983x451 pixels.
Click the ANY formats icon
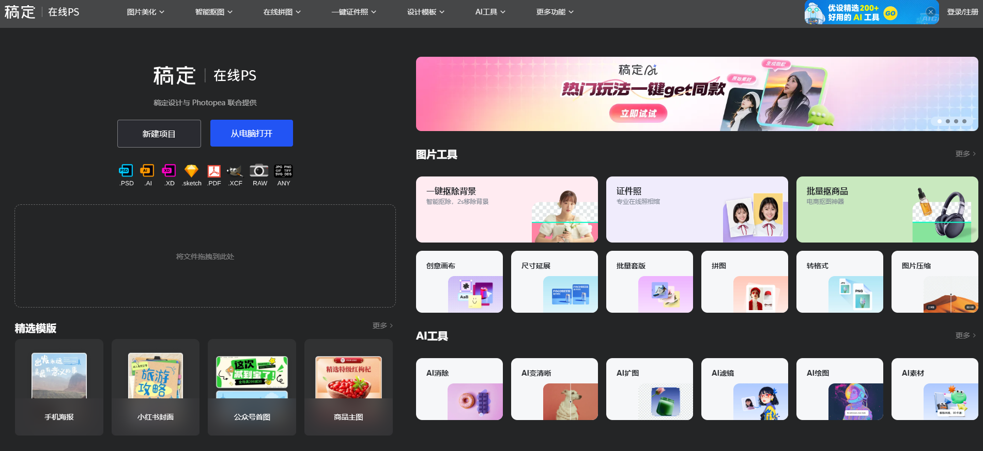click(x=283, y=171)
